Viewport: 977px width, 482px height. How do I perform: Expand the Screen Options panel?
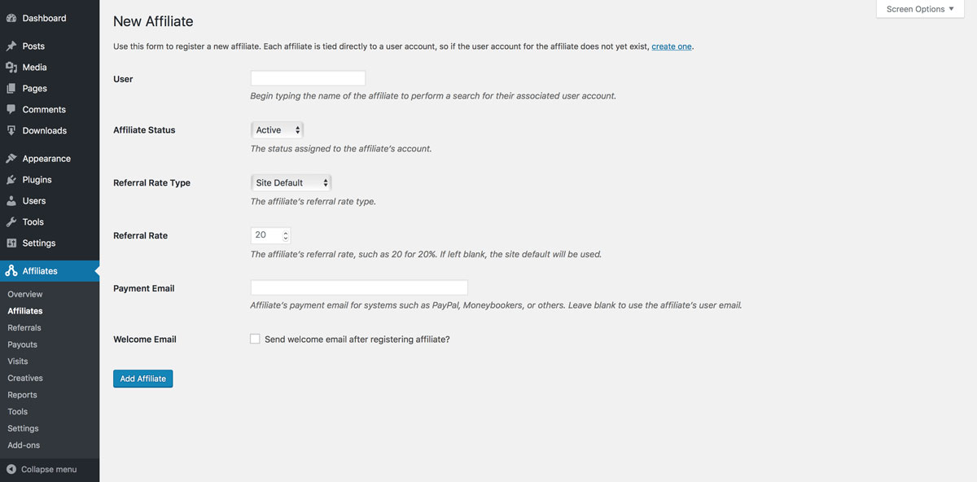point(920,9)
